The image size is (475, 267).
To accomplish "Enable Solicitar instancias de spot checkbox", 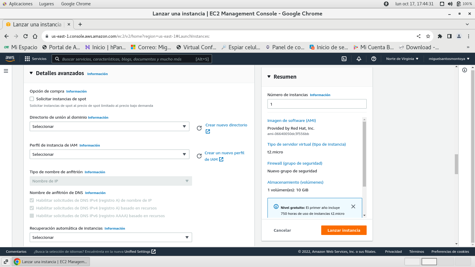I will click(32, 99).
